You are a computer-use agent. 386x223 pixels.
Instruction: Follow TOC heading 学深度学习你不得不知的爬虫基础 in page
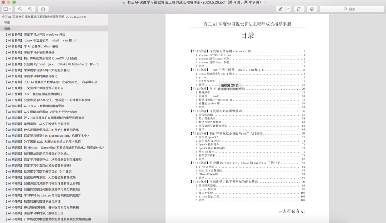tap(247, 182)
